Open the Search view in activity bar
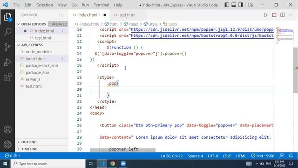 [x=7, y=32]
